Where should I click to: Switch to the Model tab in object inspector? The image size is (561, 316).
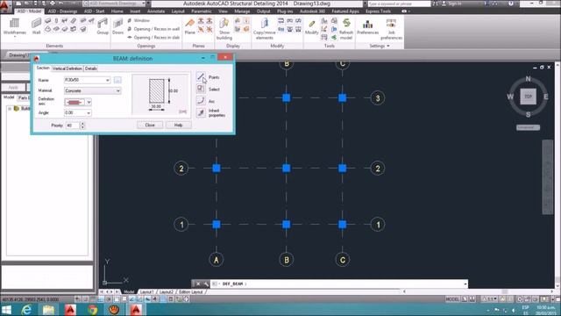tap(9, 97)
